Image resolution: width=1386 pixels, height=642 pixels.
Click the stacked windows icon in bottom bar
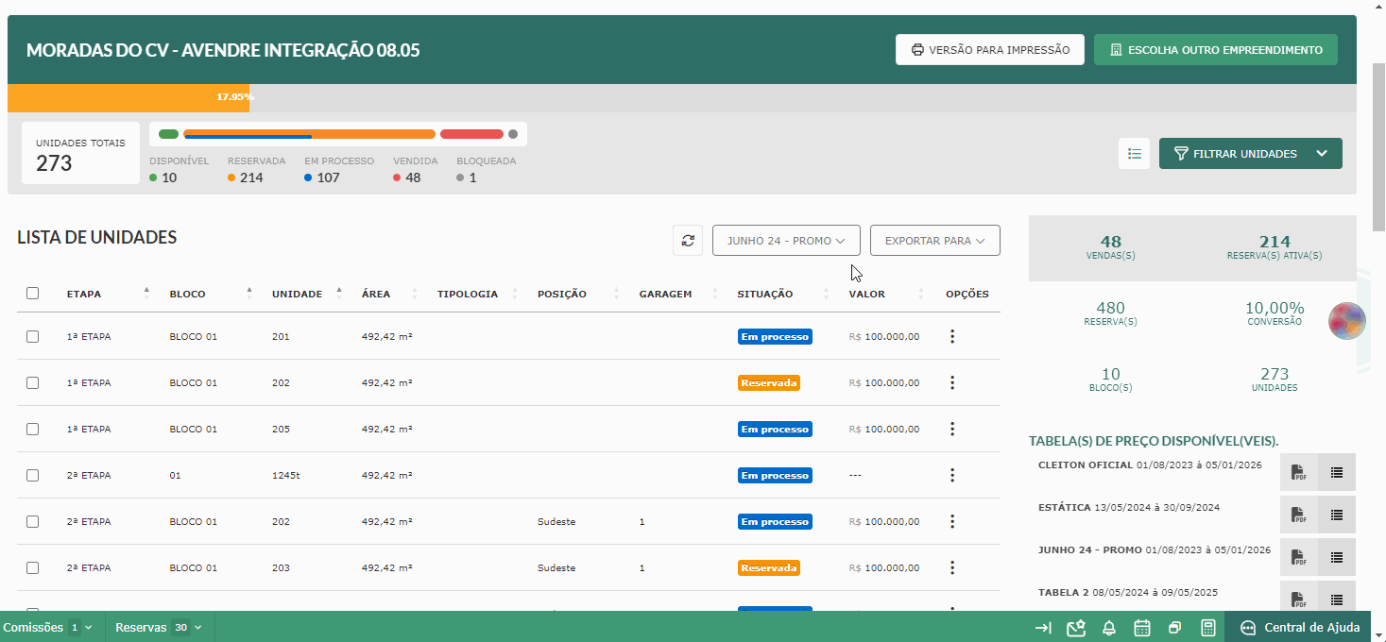[x=1174, y=628]
